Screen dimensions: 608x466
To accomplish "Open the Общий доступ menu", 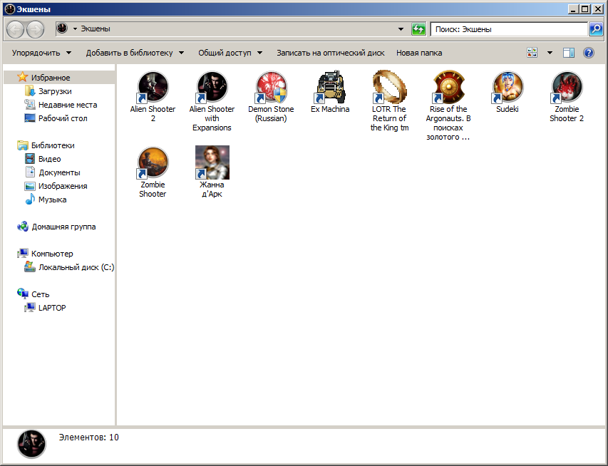I will click(x=230, y=53).
